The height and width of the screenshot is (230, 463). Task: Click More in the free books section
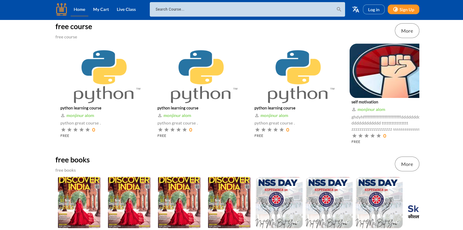[407, 164]
